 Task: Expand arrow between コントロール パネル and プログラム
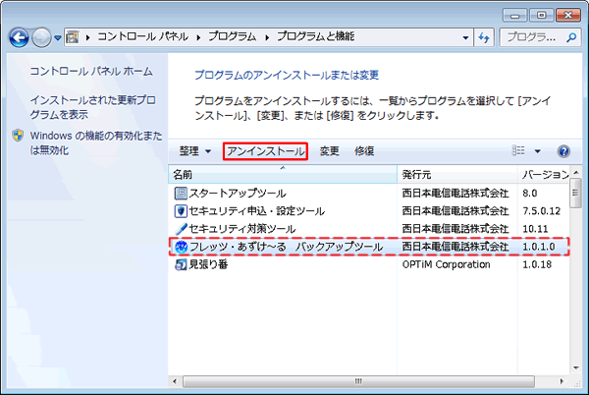pos(198,37)
